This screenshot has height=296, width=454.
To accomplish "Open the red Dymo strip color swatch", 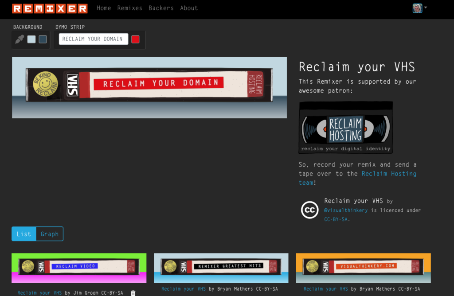I will click(x=135, y=39).
